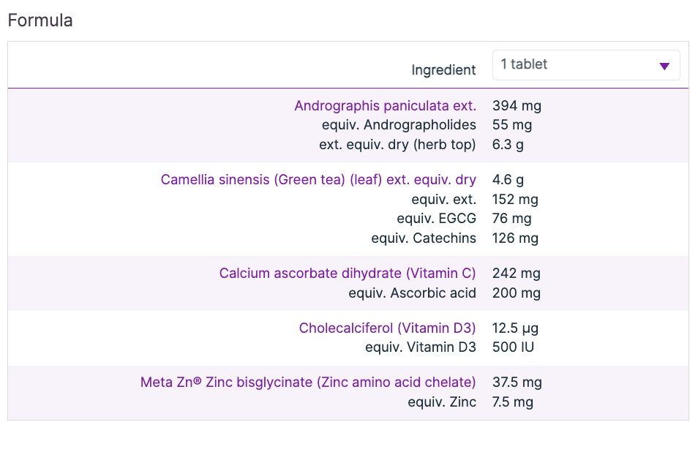Open Andrographis paniculata ext. ingredient link
The height and width of the screenshot is (452, 698).
click(x=385, y=106)
